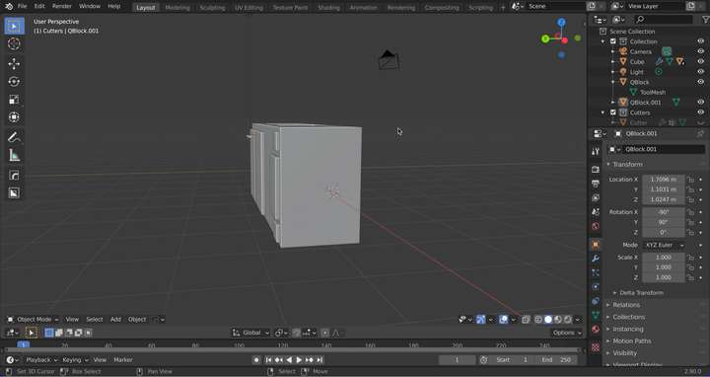
Task: Open the Render menu
Action: pyautogui.click(x=62, y=6)
